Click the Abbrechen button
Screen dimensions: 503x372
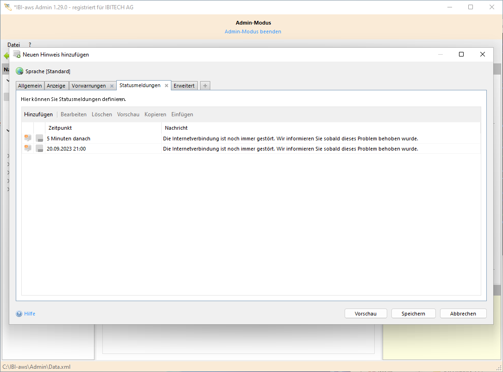click(x=463, y=314)
